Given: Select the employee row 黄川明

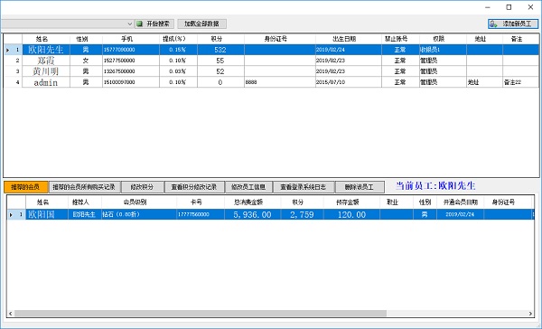Looking at the screenshot, I should [271, 71].
